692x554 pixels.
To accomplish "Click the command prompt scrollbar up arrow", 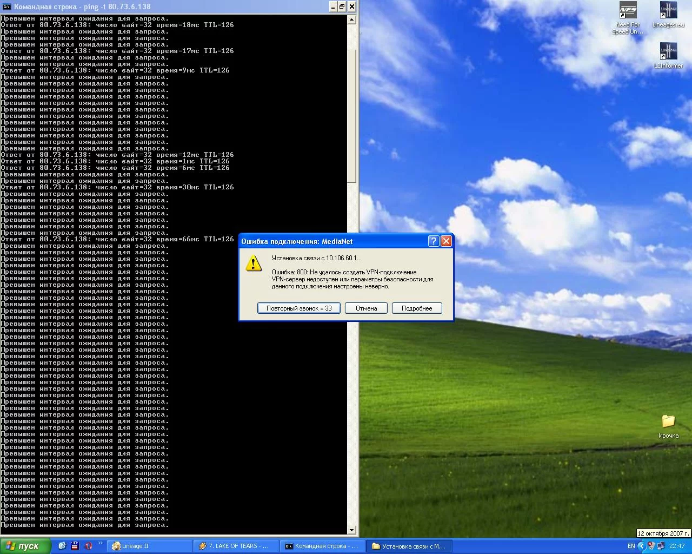I will 351,19.
